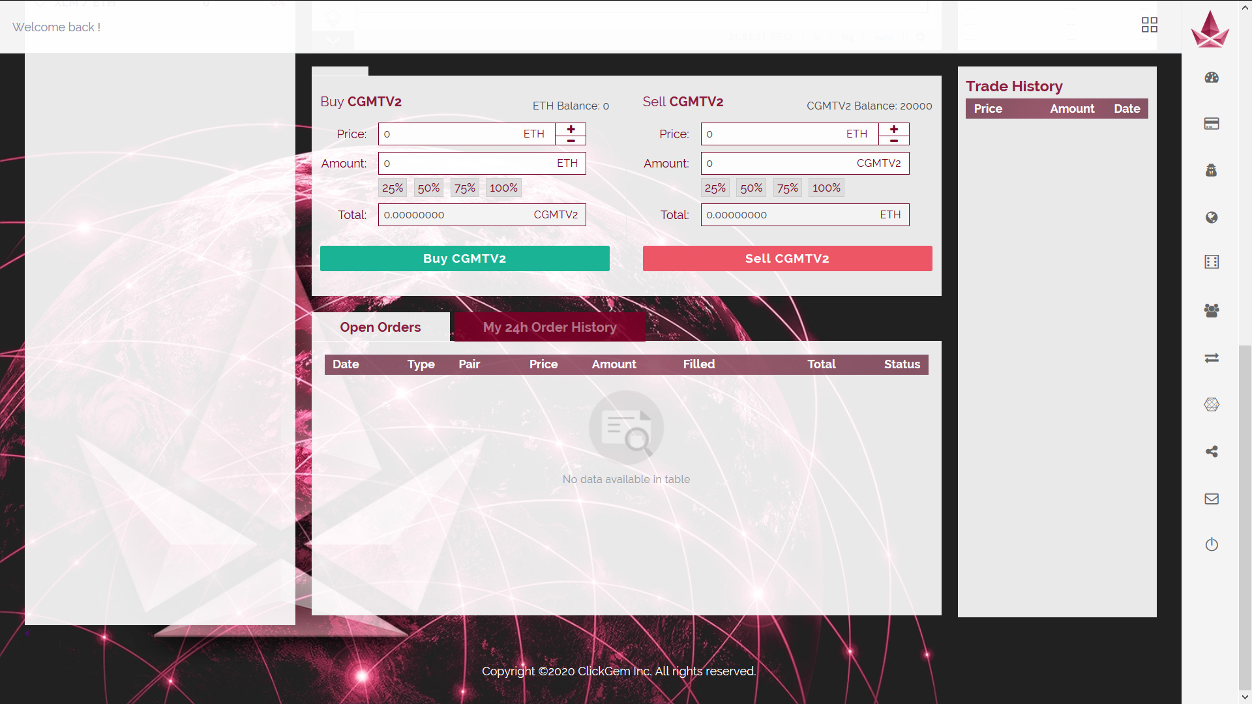This screenshot has width=1252, height=704.
Task: Increase the Sell price with plus
Action: tap(894, 129)
